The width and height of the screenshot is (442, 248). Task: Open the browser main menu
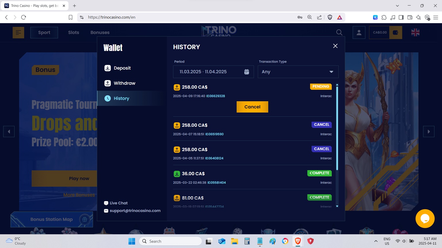(436, 17)
